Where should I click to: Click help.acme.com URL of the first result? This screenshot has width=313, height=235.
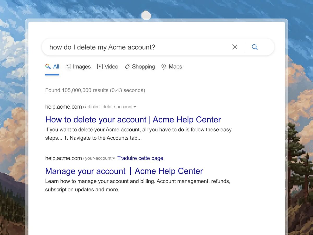(63, 107)
